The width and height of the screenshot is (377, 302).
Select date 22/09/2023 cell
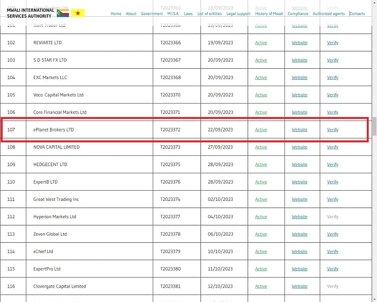tap(224, 129)
